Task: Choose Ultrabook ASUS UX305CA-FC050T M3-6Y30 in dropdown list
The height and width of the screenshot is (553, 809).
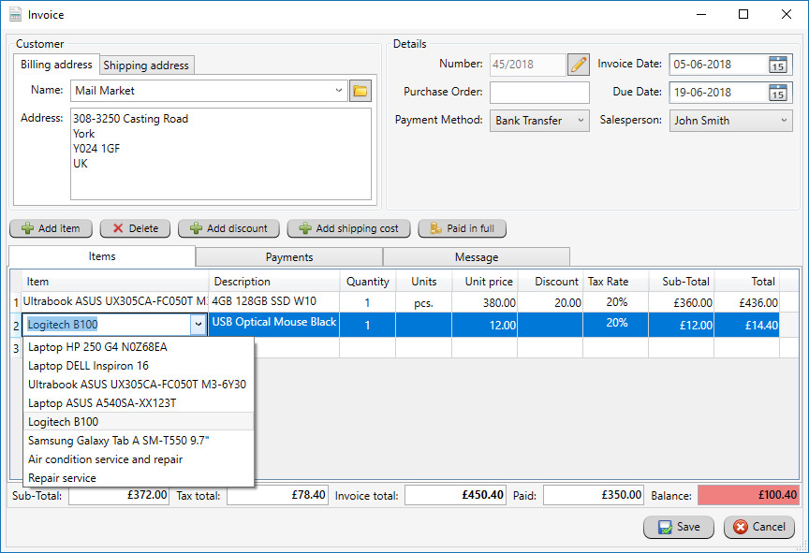Action: pyautogui.click(x=139, y=385)
